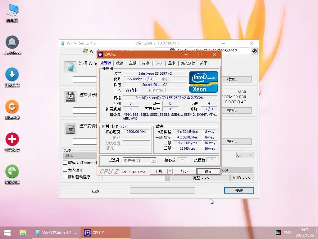Open File Explorer from the taskbar
This screenshot has height=239, width=318.
click(x=23, y=233)
